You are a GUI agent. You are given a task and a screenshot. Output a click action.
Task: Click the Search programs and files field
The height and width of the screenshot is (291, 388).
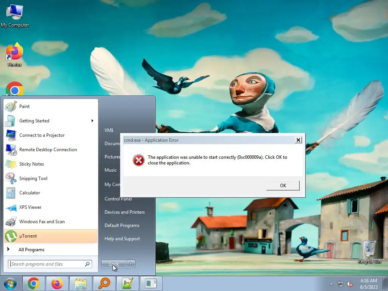(x=50, y=264)
